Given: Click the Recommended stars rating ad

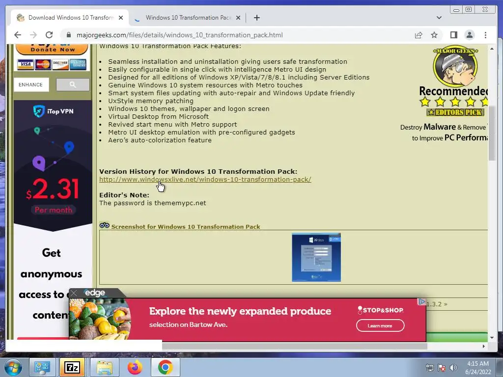Looking at the screenshot, I should pos(453,102).
